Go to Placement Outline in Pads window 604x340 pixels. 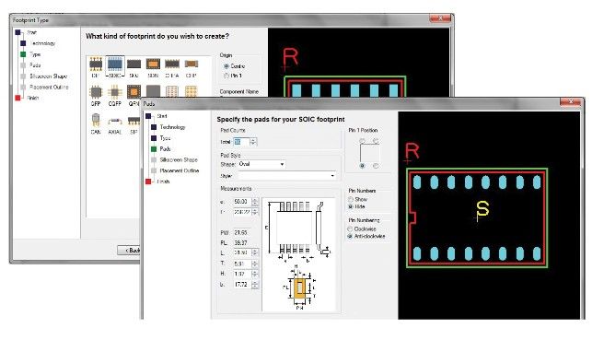[180, 170]
